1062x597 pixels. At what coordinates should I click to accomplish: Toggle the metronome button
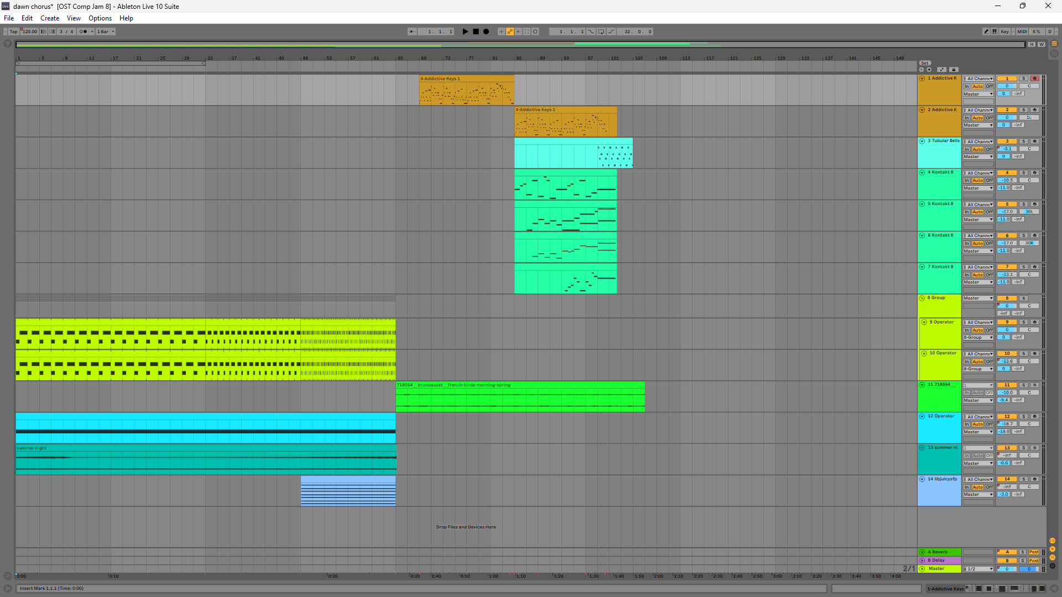point(83,32)
